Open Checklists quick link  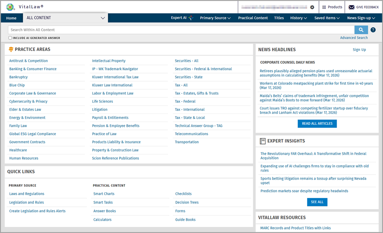click(x=183, y=194)
